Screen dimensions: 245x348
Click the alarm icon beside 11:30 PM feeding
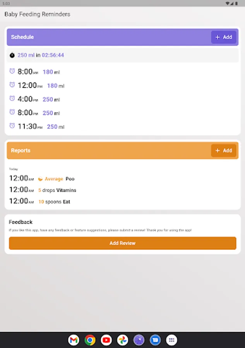coord(12,126)
